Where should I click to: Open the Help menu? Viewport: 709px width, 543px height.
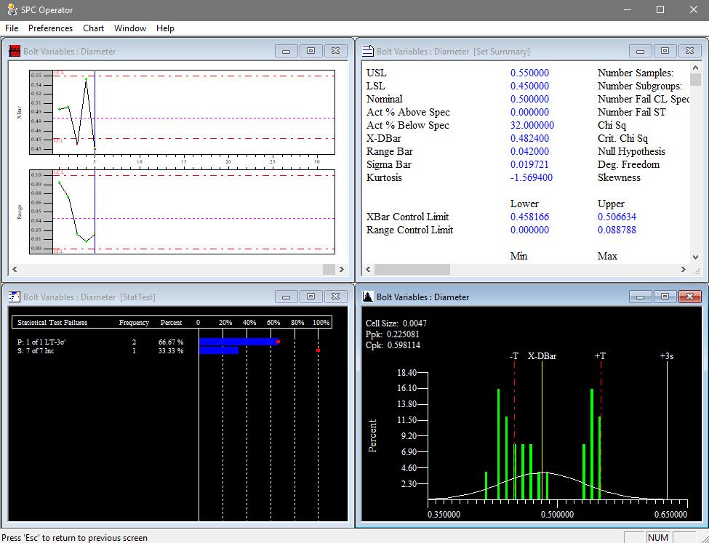165,28
